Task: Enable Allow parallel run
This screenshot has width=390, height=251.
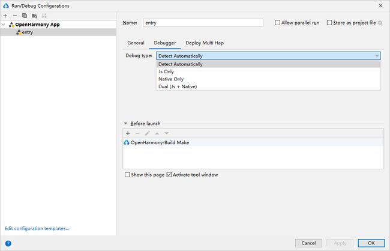Action: click(277, 23)
